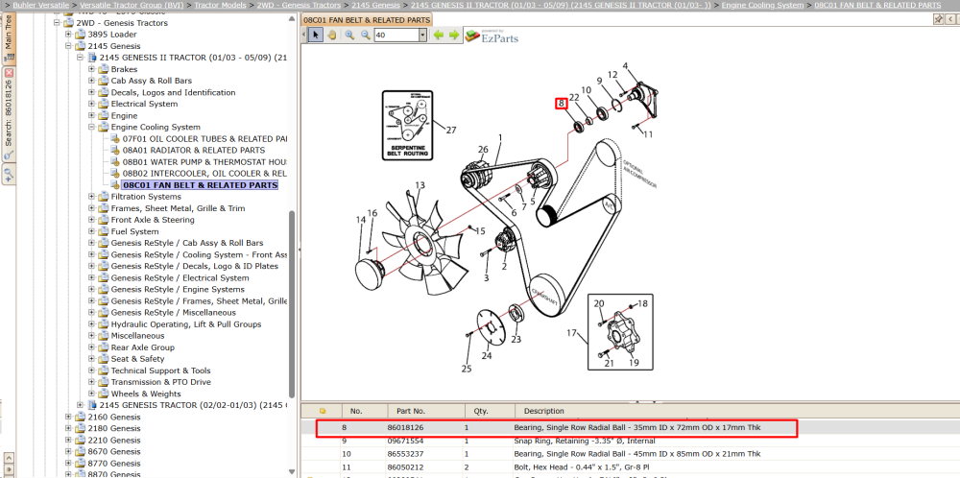This screenshot has width=960, height=478.
Task: Switch to the Search: 86018126 side tab
Action: 9,114
